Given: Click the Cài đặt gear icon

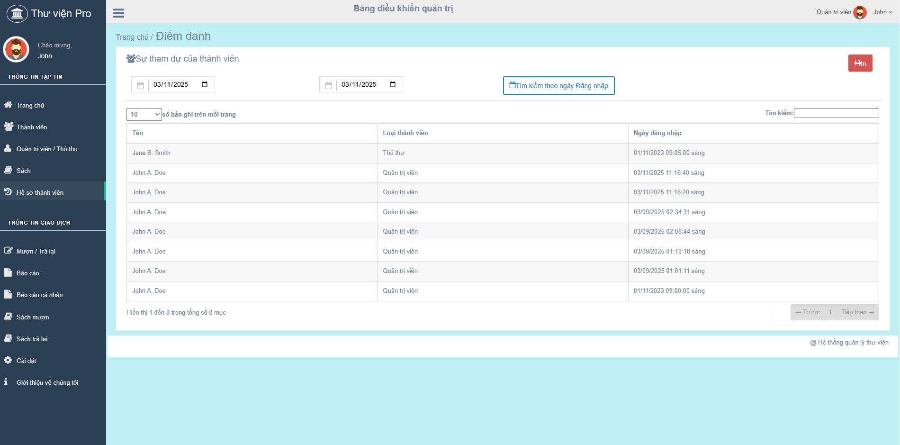Looking at the screenshot, I should click(x=8, y=360).
